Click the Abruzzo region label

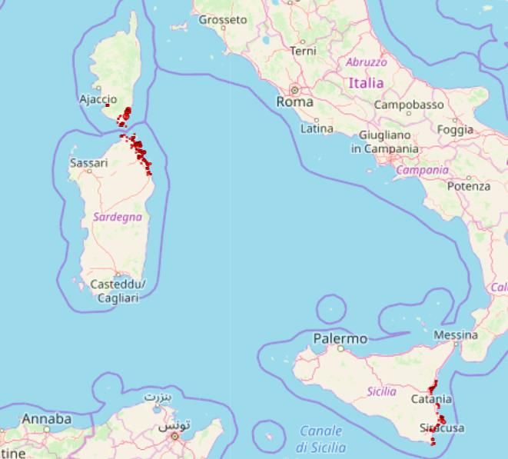tap(367, 62)
